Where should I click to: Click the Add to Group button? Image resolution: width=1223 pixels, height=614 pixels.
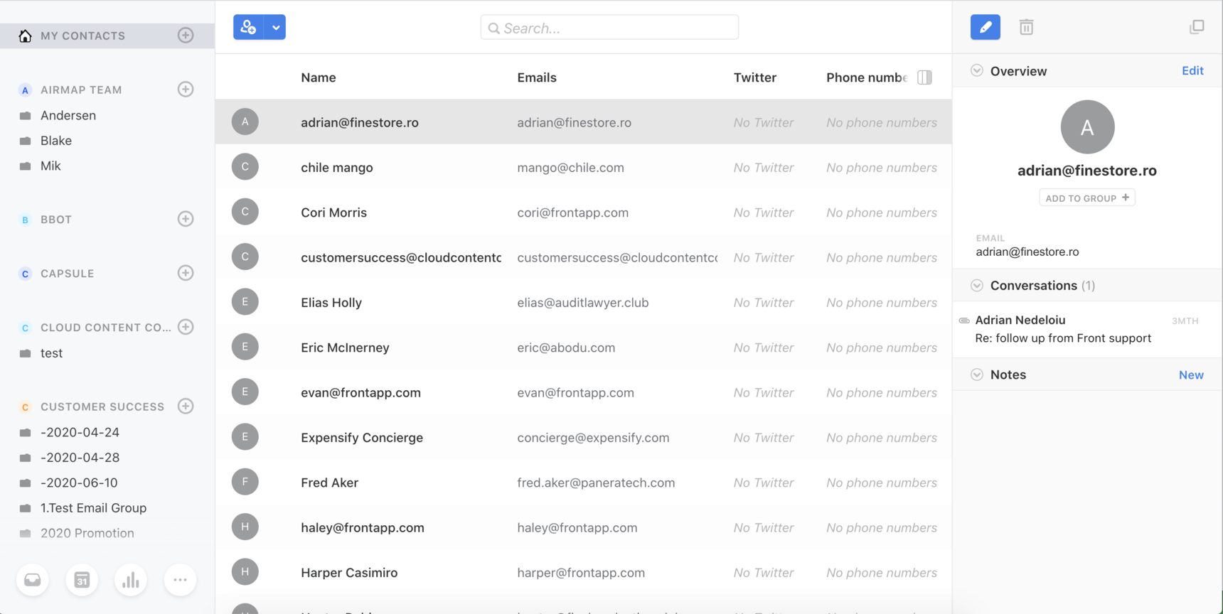tap(1086, 198)
